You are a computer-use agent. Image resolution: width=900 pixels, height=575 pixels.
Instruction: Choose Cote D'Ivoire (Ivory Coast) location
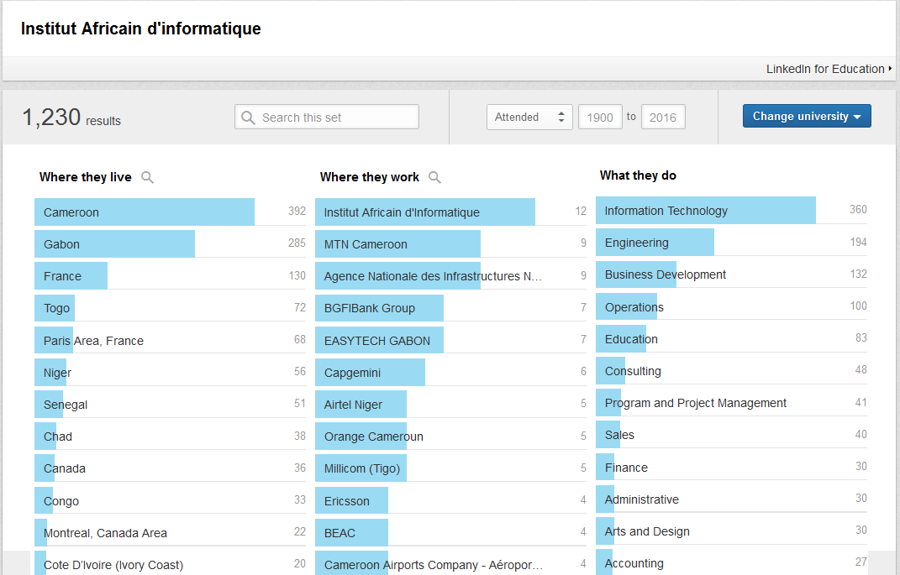[x=170, y=563]
